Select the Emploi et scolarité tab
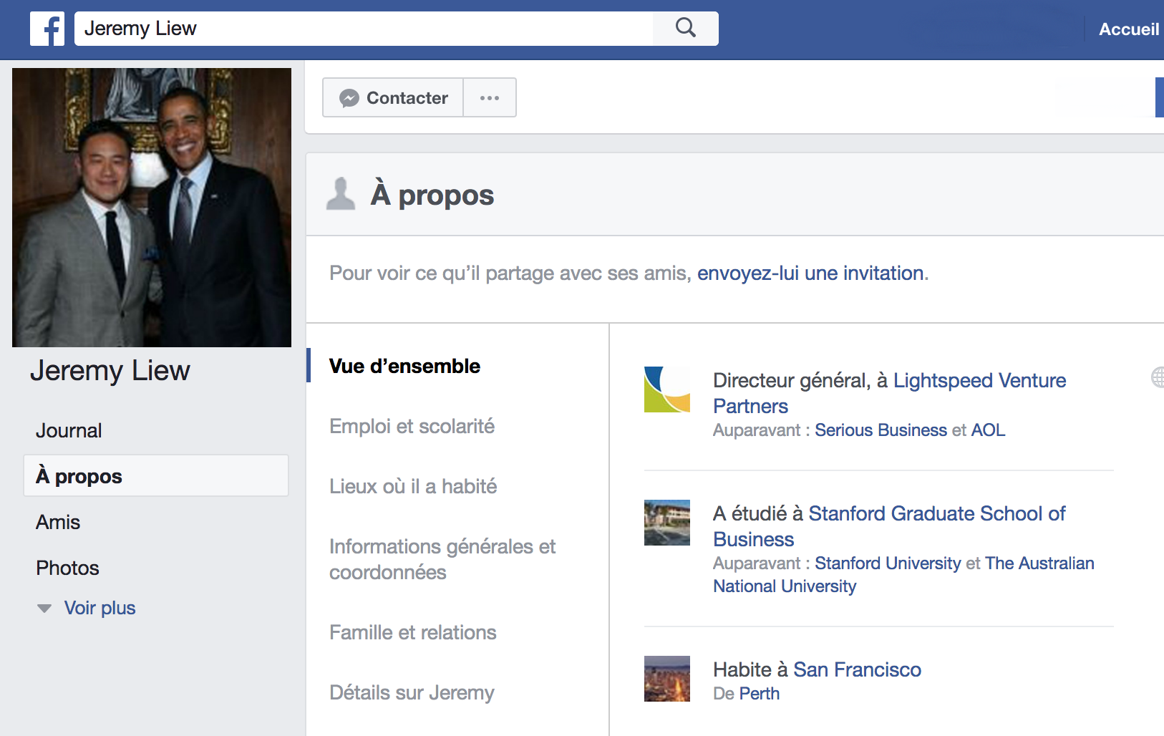Image resolution: width=1164 pixels, height=736 pixels. click(x=412, y=426)
